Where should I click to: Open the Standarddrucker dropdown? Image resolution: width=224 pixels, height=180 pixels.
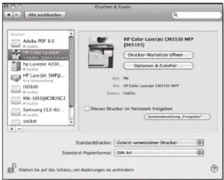pyautogui.click(x=159, y=143)
